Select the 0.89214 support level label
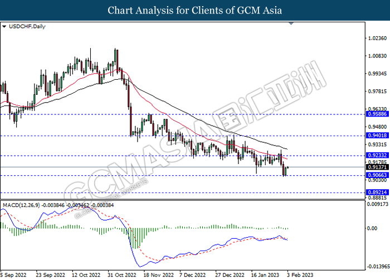The height and width of the screenshot is (279, 390). click(377, 193)
